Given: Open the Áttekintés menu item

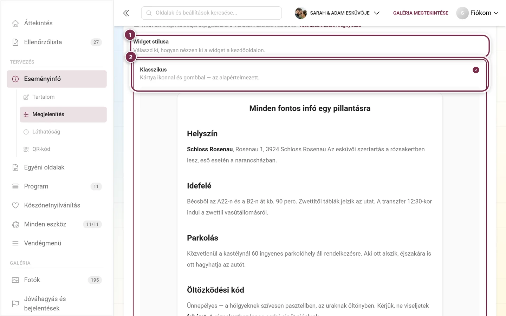Looking at the screenshot, I should (57, 23).
